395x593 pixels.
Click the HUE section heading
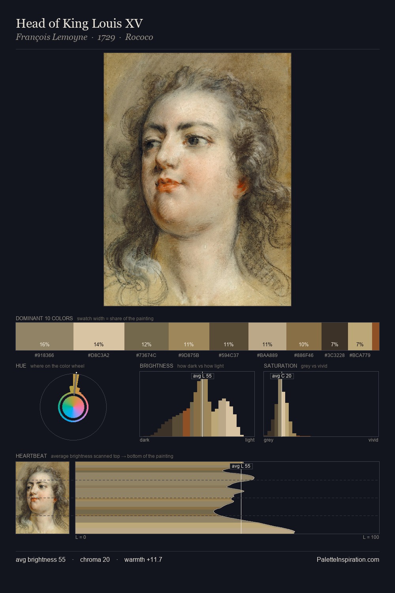click(21, 366)
